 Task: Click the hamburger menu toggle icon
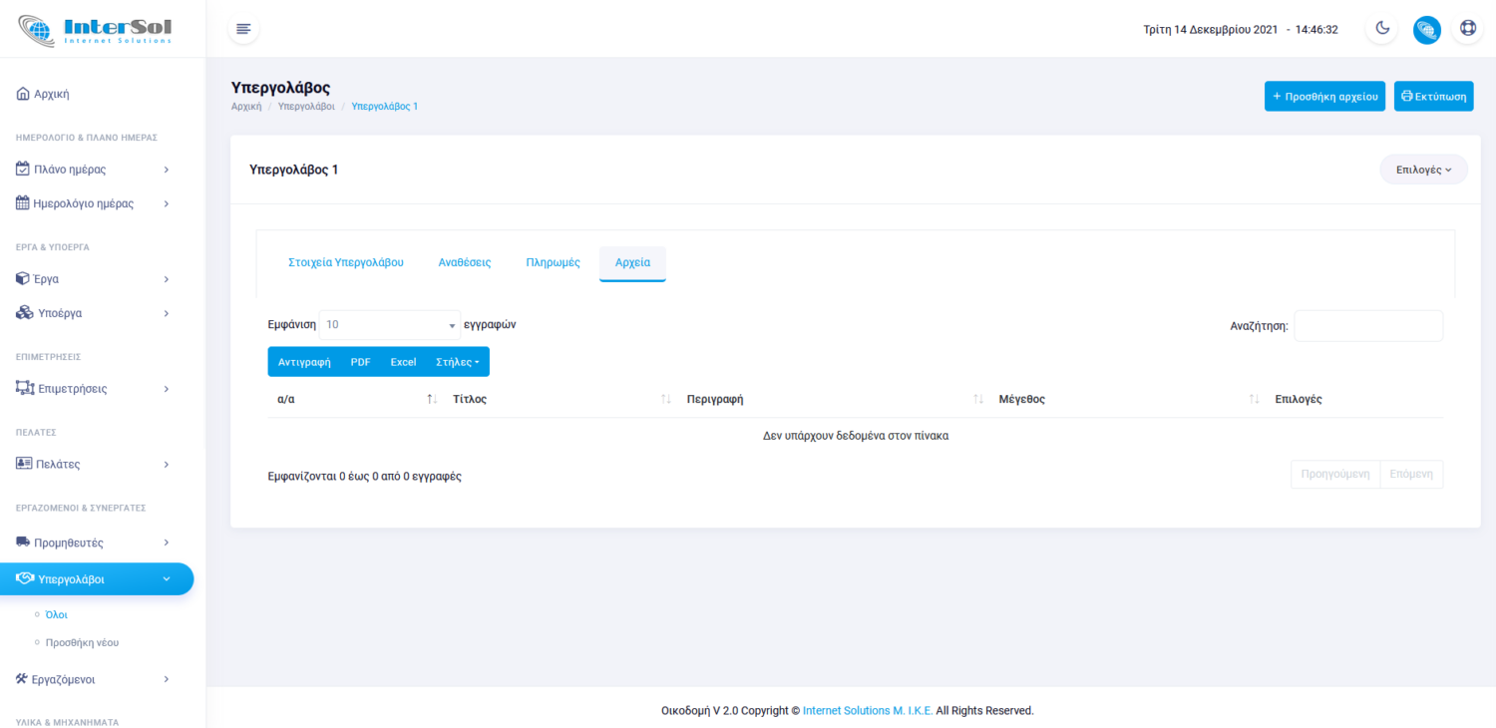(x=243, y=29)
